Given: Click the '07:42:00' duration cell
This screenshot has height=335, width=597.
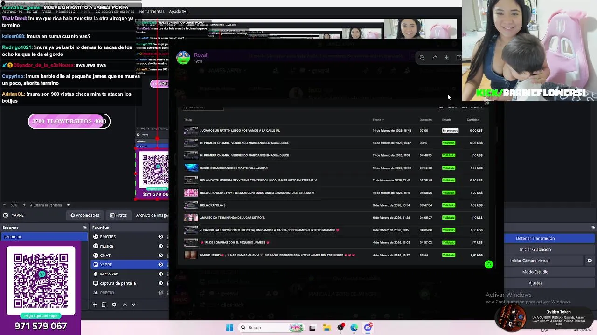Looking at the screenshot, I should coord(425,168).
